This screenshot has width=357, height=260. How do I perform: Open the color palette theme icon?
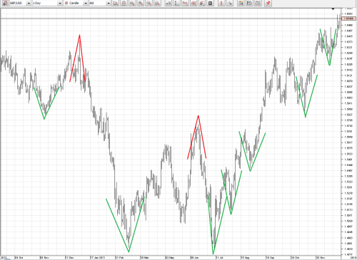241,3
